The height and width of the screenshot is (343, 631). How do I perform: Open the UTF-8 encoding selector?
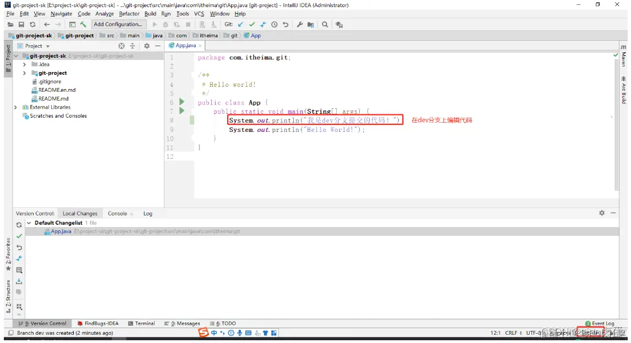coord(536,333)
